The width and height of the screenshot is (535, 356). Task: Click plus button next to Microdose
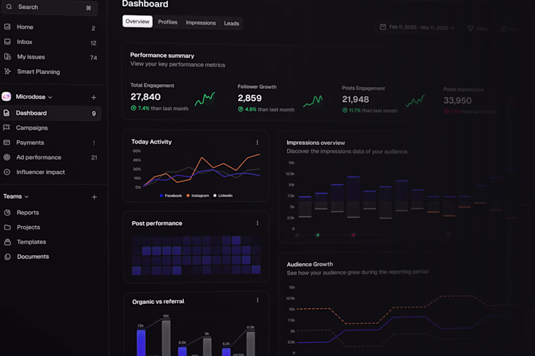(x=94, y=98)
